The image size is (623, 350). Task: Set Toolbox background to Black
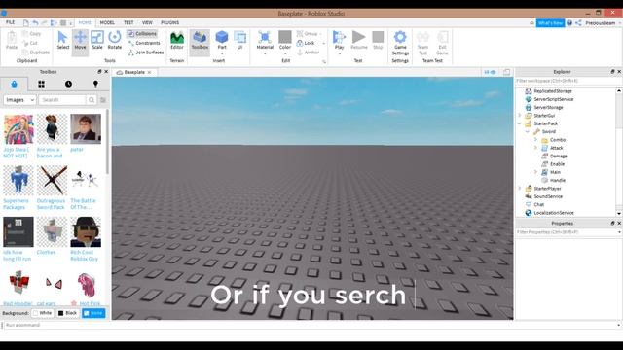68,313
